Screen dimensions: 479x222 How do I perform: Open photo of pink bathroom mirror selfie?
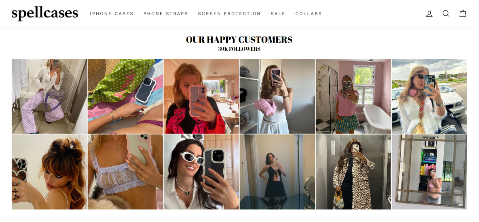tap(353, 96)
